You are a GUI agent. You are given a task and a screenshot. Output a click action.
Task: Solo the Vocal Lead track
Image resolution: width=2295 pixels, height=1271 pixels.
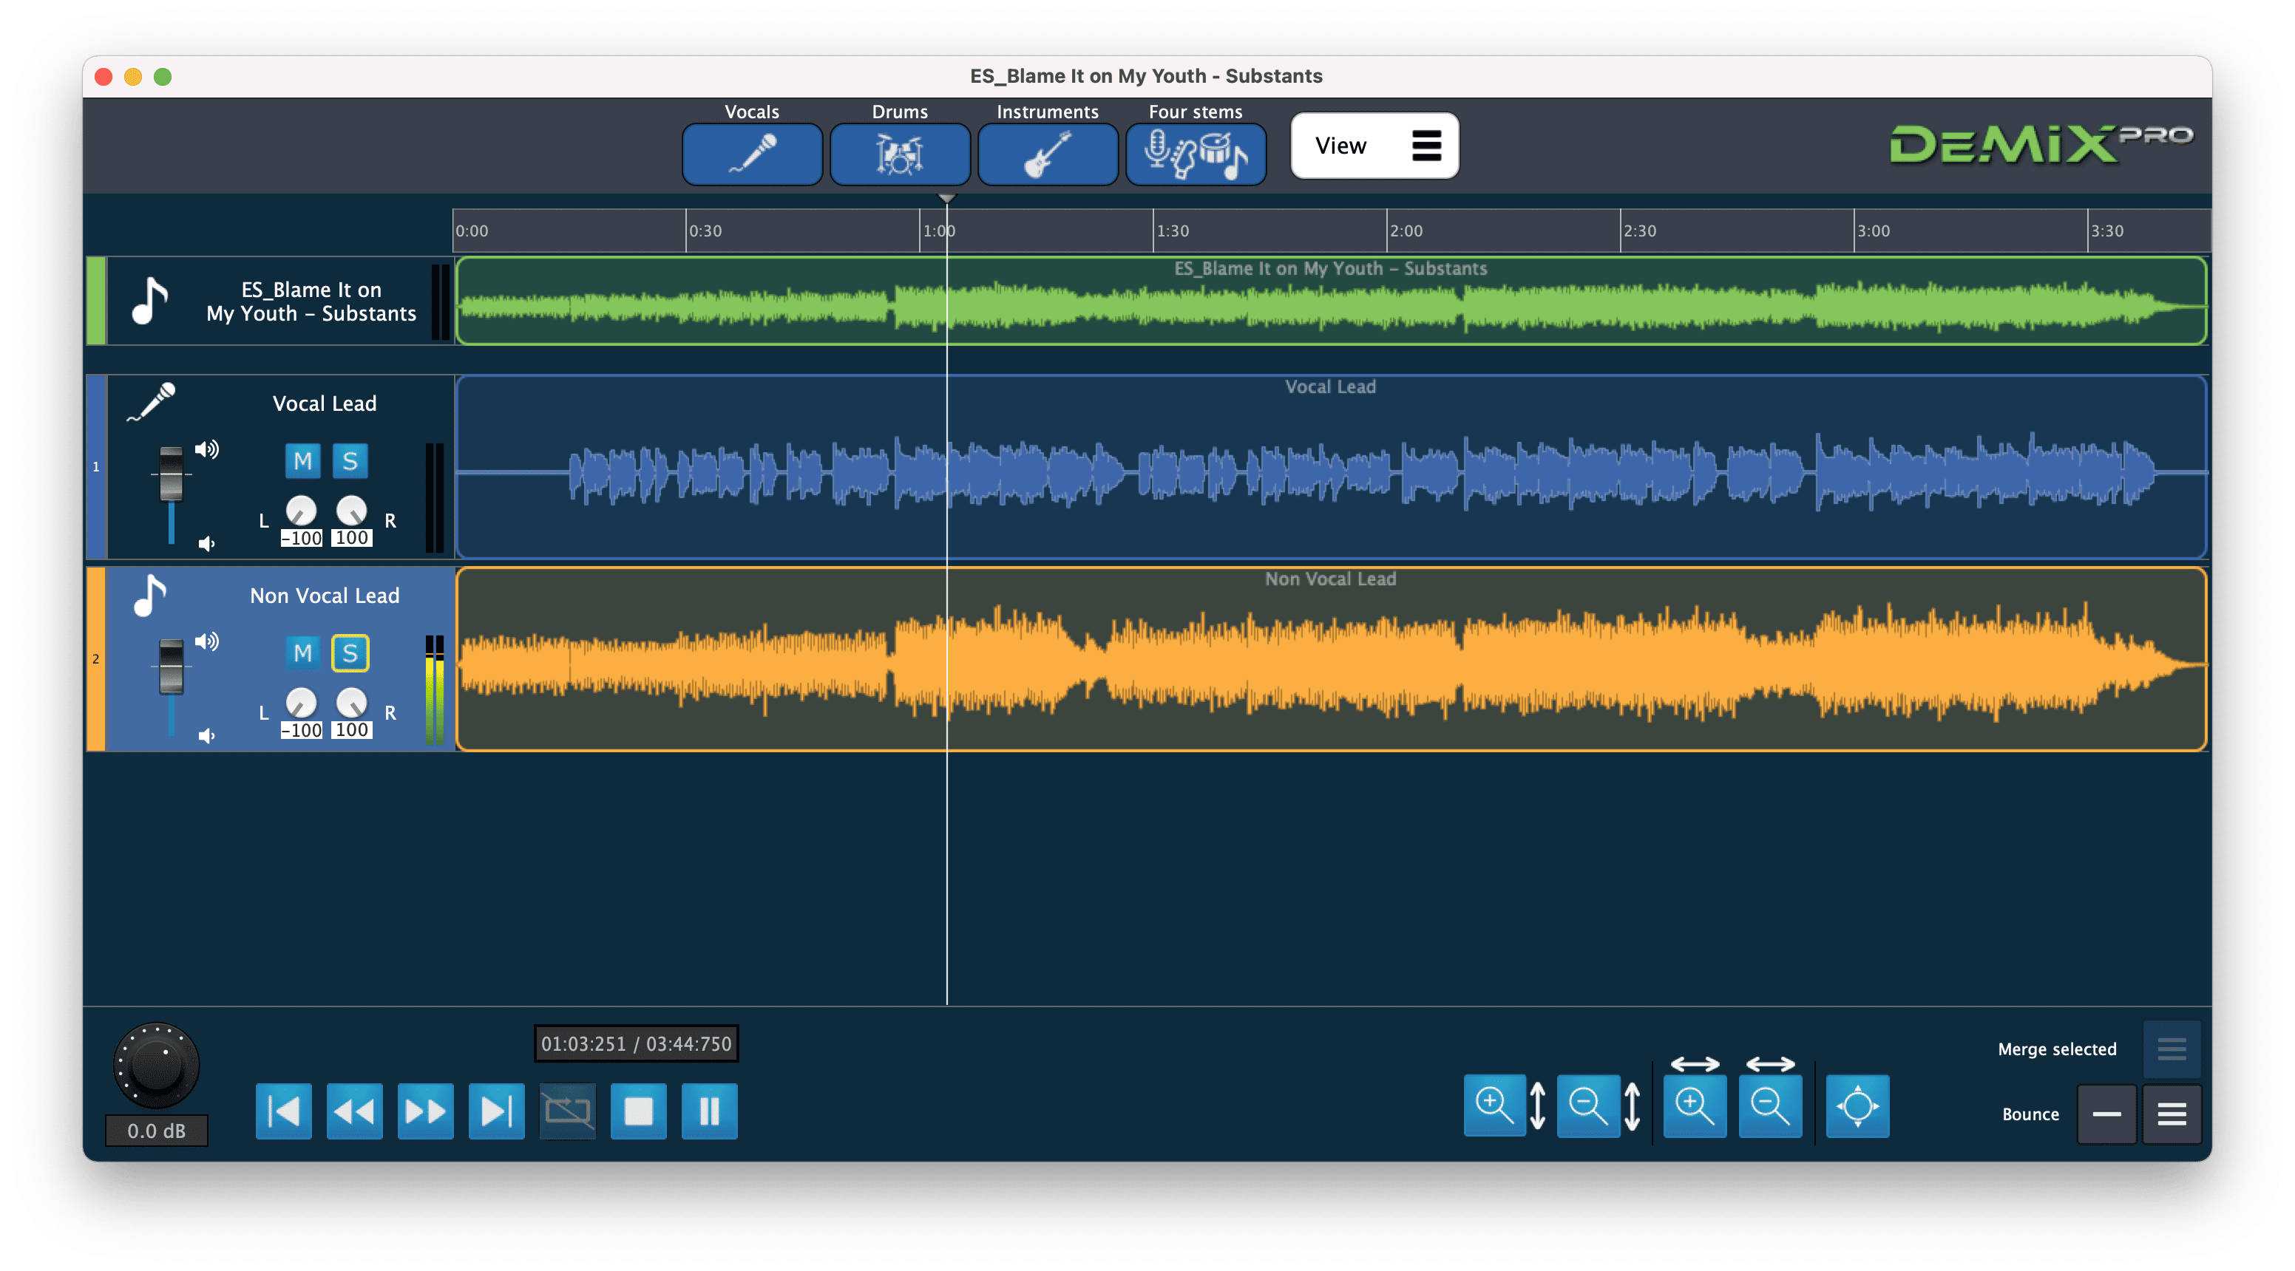(350, 460)
